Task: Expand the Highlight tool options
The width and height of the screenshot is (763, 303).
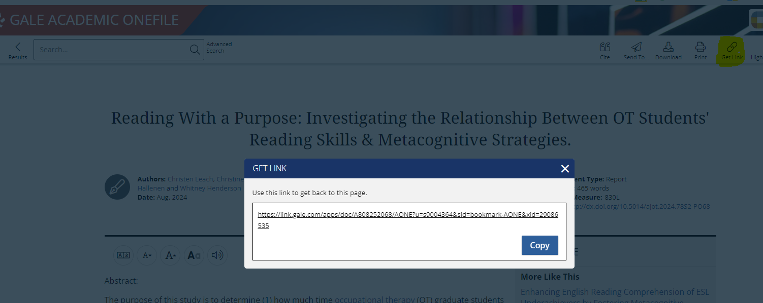Action: click(x=756, y=50)
